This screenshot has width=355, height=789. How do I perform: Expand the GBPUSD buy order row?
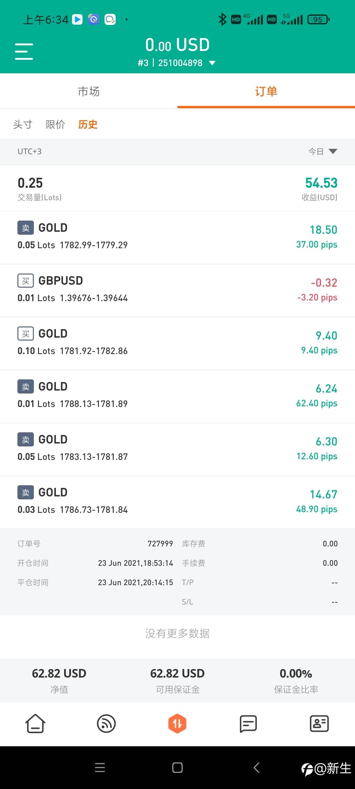[177, 289]
